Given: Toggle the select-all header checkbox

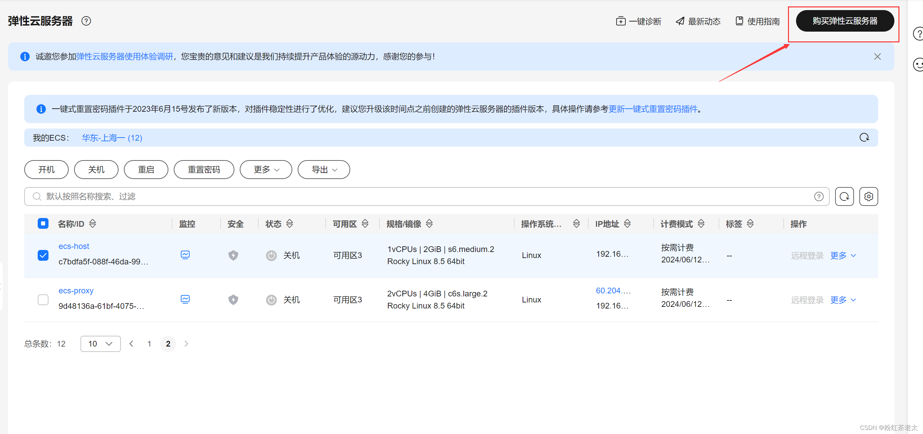Looking at the screenshot, I should coord(43,224).
